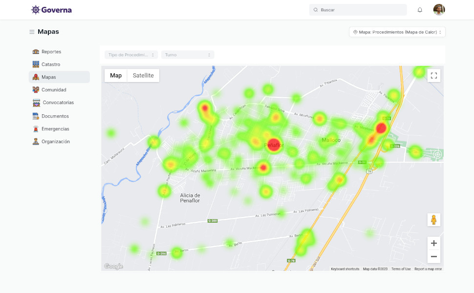This screenshot has width=474, height=293.
Task: Select the Map view type
Action: click(116, 76)
